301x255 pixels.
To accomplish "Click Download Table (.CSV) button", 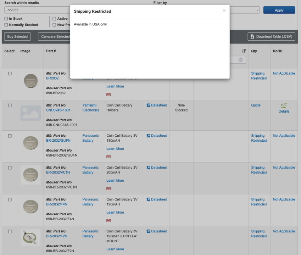I will point(271,36).
